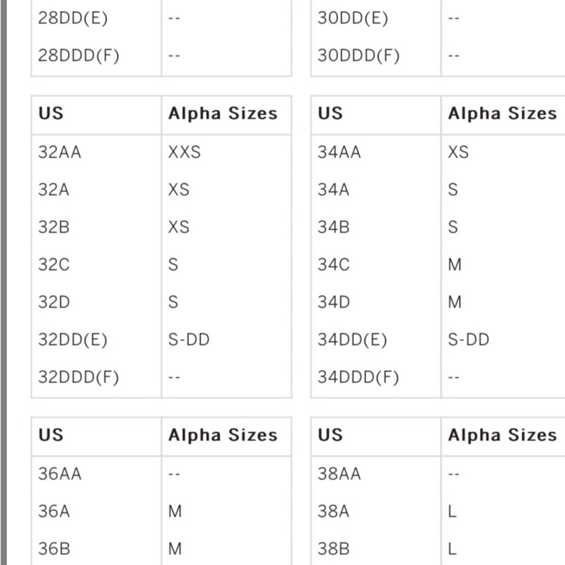
Task: Click Alpha Sizes header in 36 table
Action: pos(223,435)
